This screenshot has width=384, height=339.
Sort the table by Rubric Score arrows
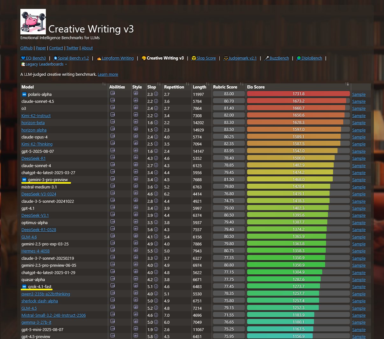(x=242, y=84)
